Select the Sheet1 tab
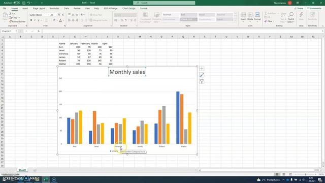The height and width of the screenshot is (183, 325). (22, 170)
